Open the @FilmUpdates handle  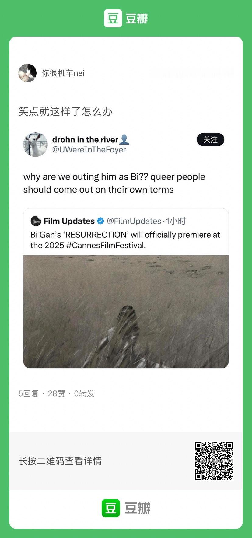click(x=134, y=221)
